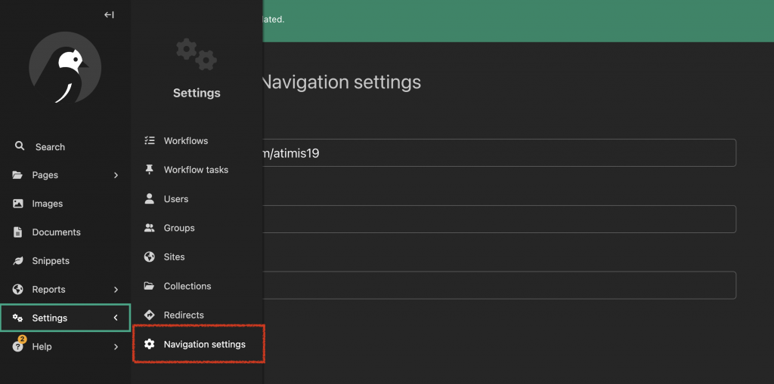Viewport: 774px width, 384px height.
Task: Expand the Pages submenu chevron
Action: (x=116, y=175)
